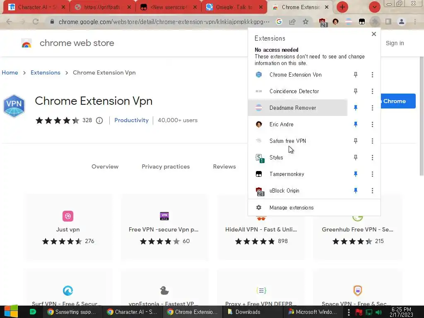Select Stylus in extensions list
Viewport: 424px width, 318px height.
298,157
